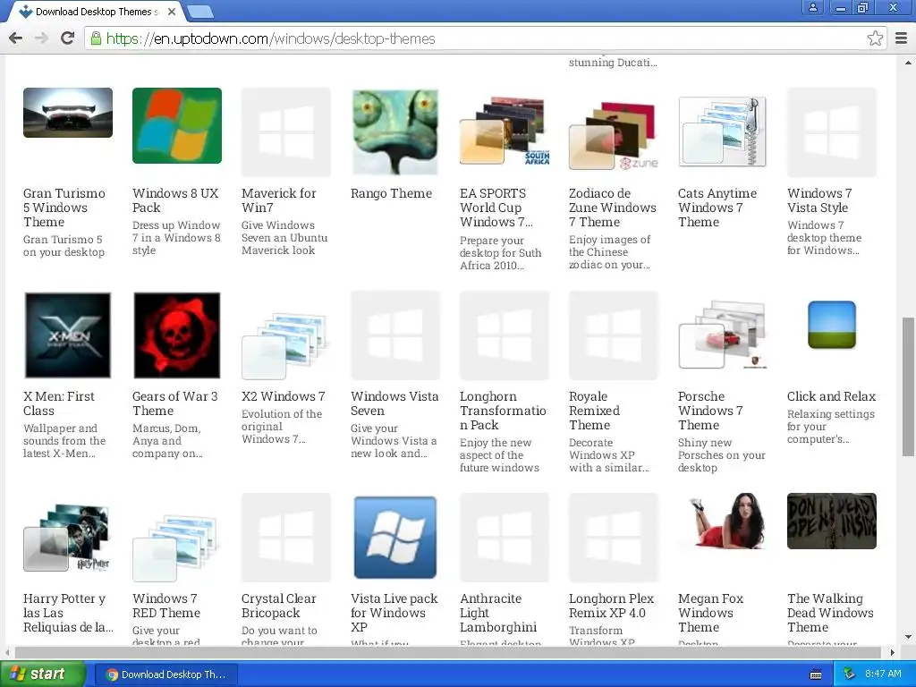Open Windows Vista Seven title link
The width and height of the screenshot is (916, 687).
(x=394, y=403)
